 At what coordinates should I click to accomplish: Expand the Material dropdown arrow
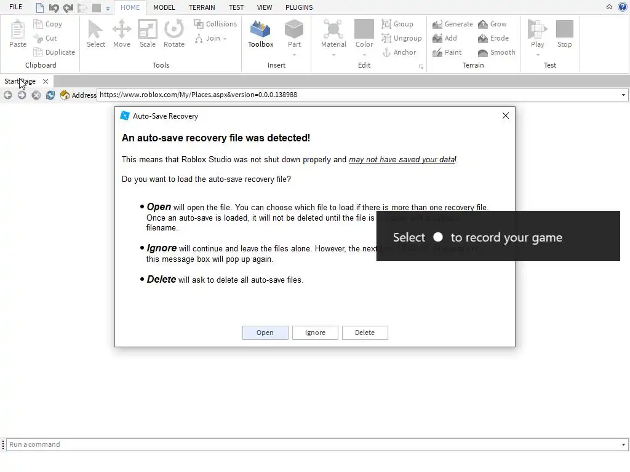tap(333, 55)
